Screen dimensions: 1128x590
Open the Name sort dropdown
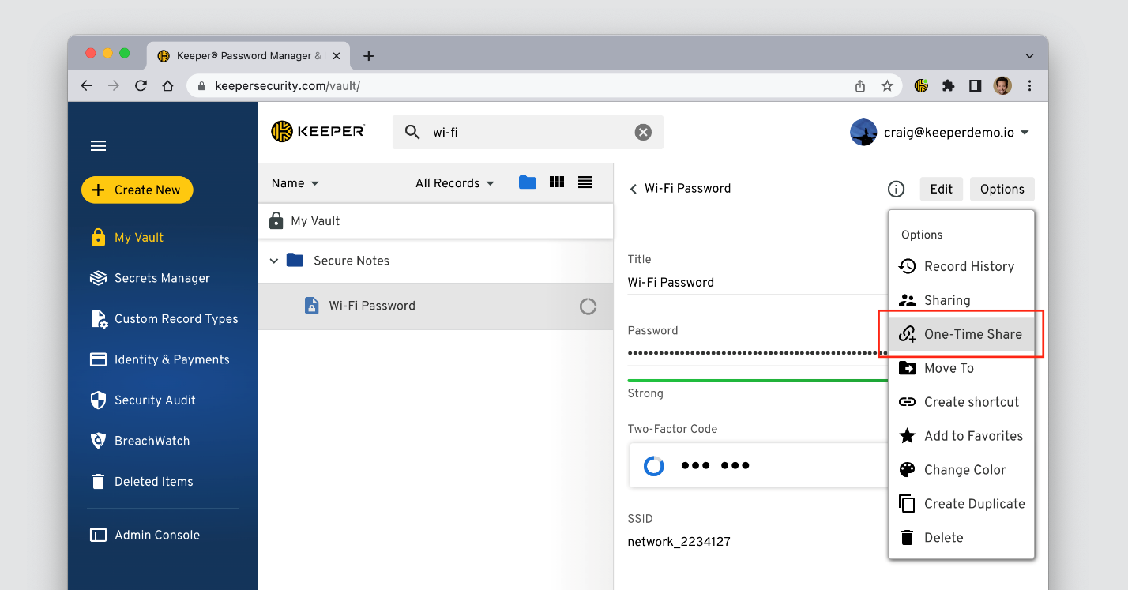tap(295, 183)
